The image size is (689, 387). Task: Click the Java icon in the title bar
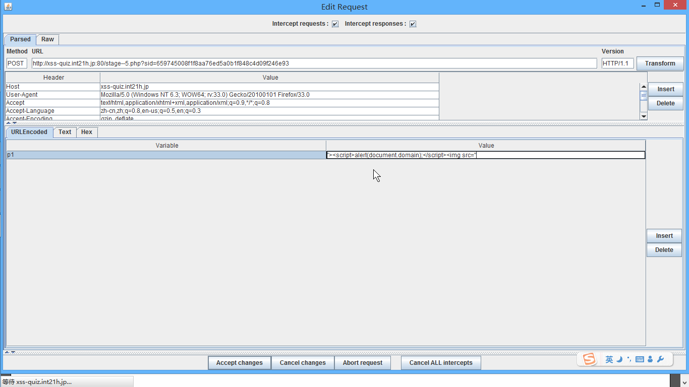[7, 7]
